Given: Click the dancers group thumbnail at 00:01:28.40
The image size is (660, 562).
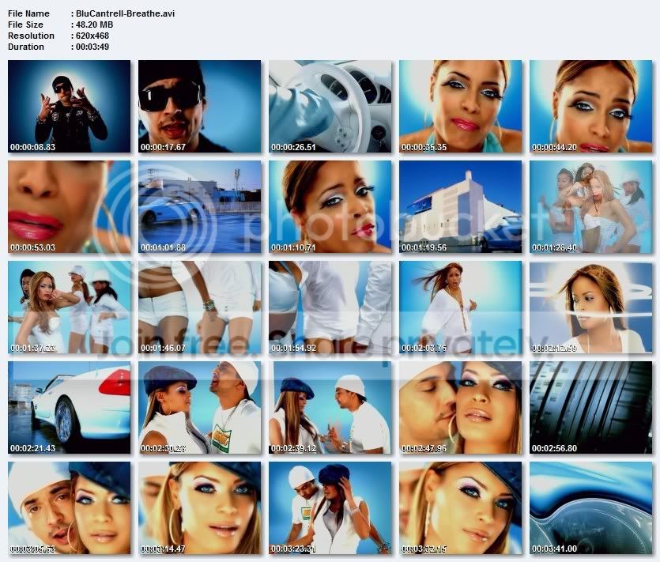Looking at the screenshot, I should [x=591, y=206].
